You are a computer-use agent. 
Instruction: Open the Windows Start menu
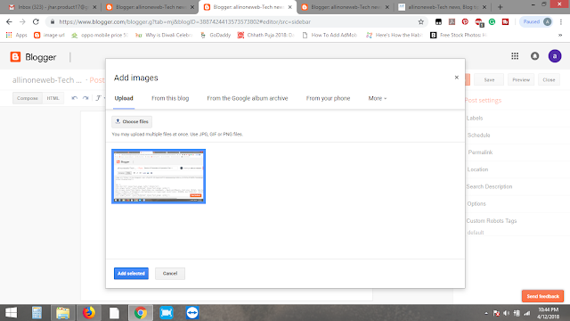pos(11,313)
